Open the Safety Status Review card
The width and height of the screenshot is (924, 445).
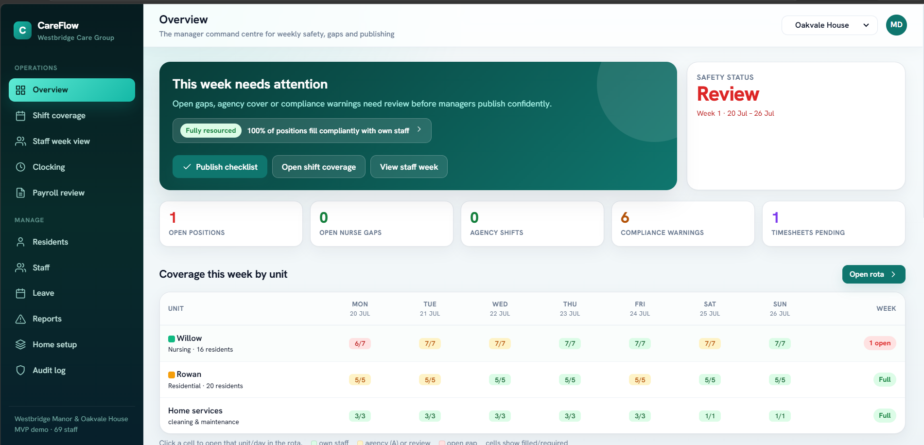point(796,126)
